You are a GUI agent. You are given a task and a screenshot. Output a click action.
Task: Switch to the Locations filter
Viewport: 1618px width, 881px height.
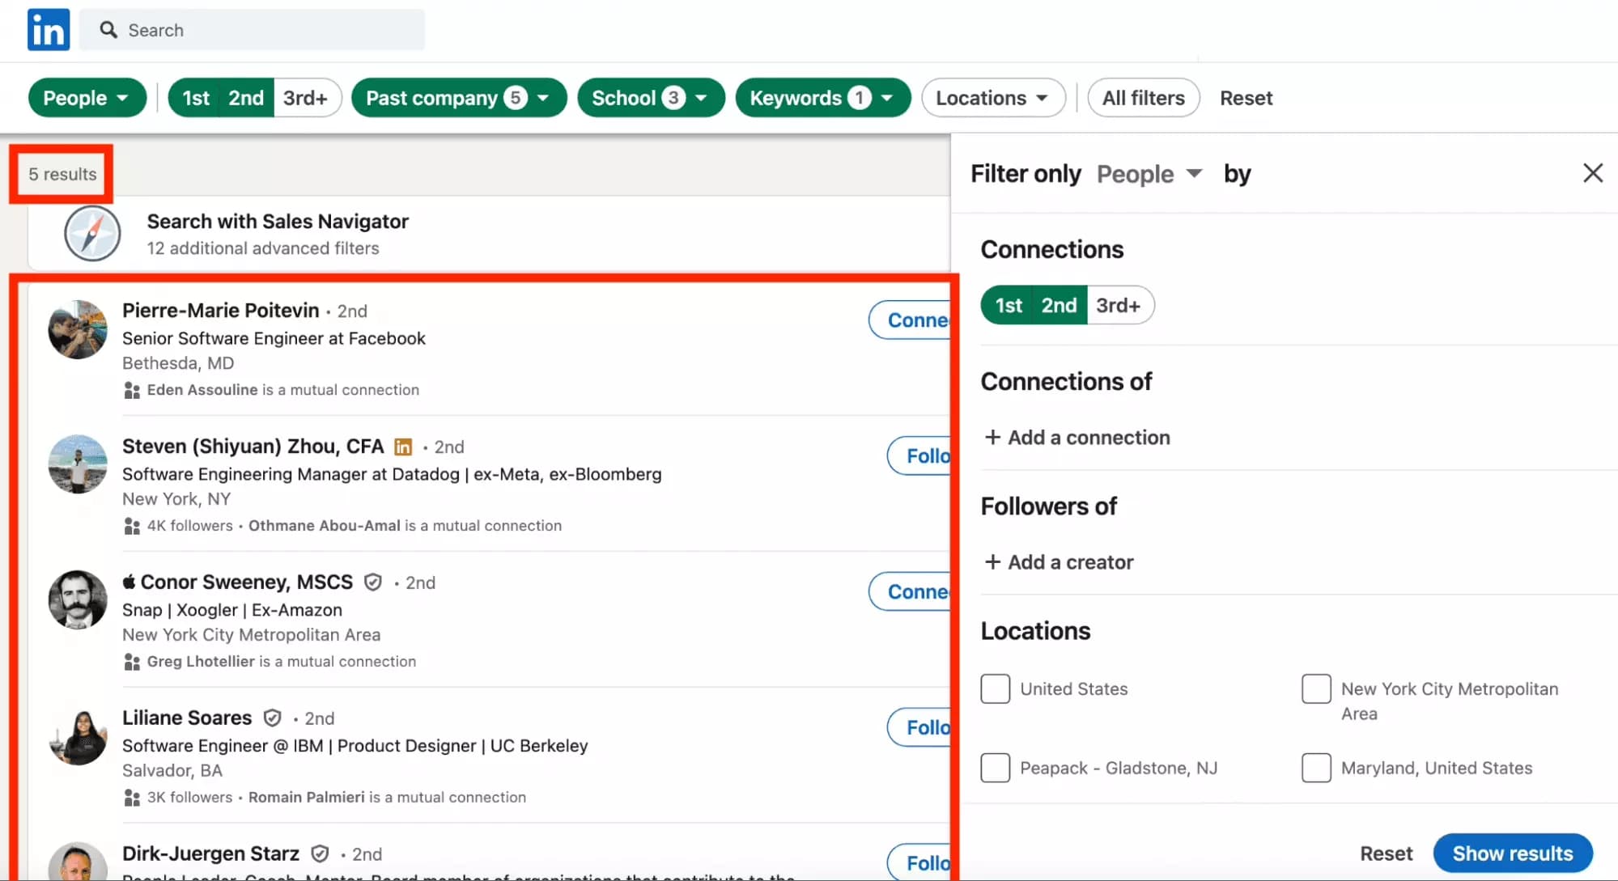pyautogui.click(x=992, y=97)
